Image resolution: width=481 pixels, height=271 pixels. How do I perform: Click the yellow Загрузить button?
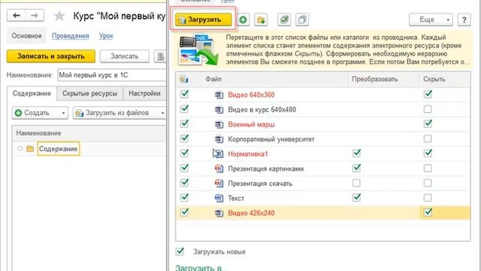[x=204, y=20]
